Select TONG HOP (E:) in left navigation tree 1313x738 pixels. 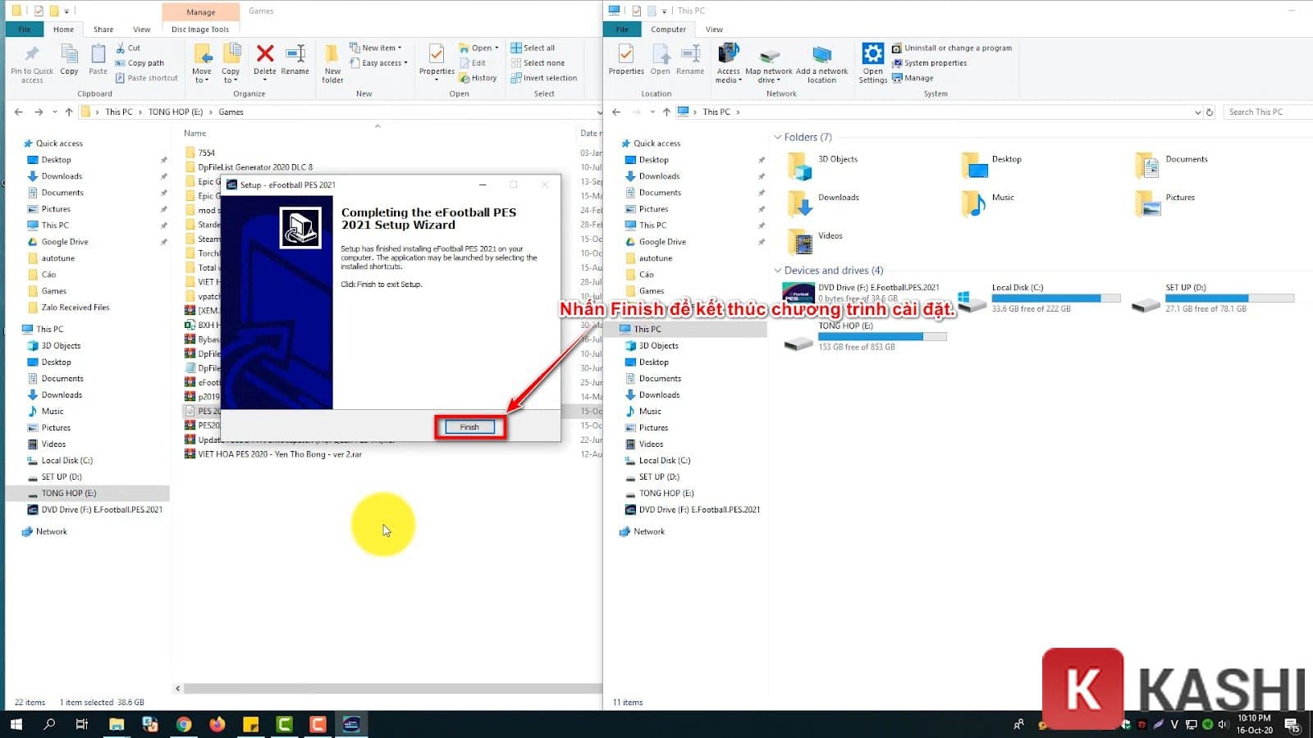pyautogui.click(x=69, y=494)
